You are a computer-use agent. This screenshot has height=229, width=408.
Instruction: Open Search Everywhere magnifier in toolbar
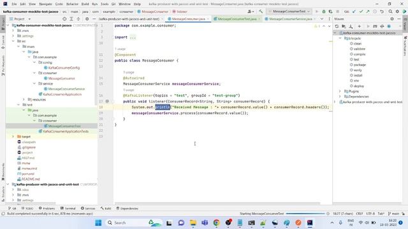[x=391, y=11]
